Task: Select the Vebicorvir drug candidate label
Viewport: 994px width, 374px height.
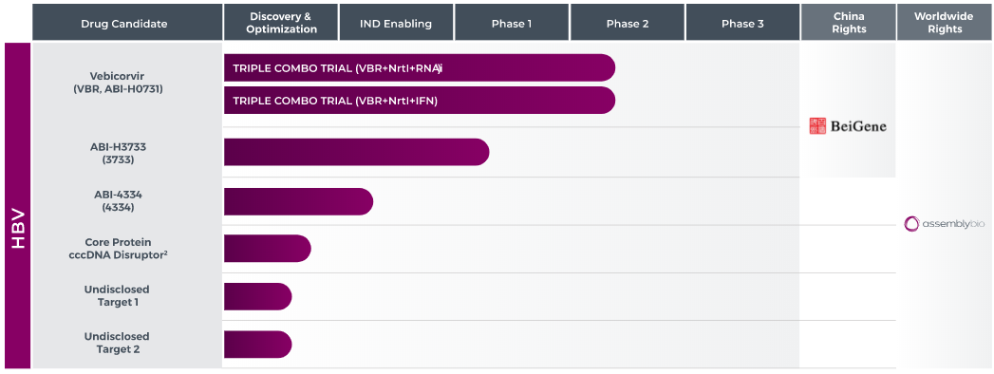Action: click(x=118, y=83)
